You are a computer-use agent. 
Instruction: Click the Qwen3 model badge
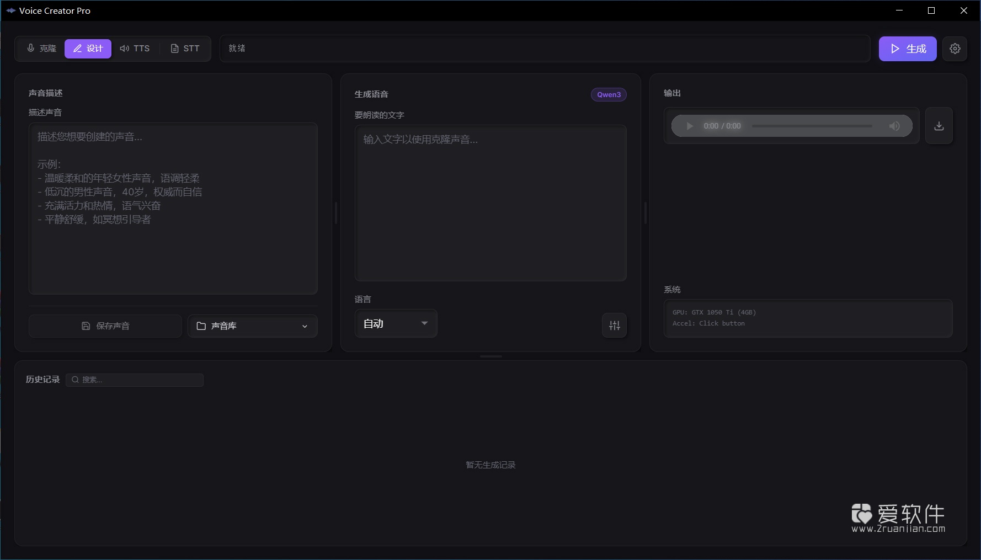[609, 94]
